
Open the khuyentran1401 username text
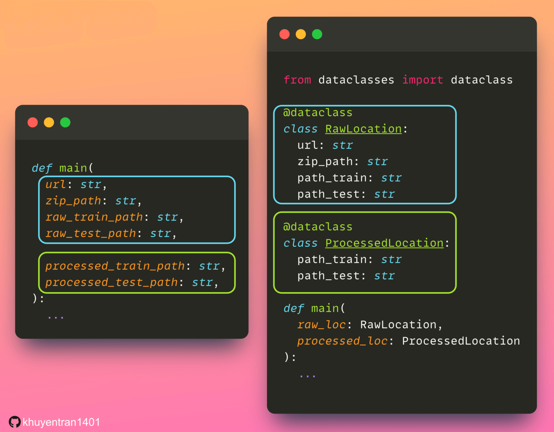click(x=61, y=422)
